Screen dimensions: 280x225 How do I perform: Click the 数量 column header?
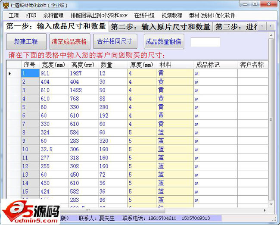113,65
